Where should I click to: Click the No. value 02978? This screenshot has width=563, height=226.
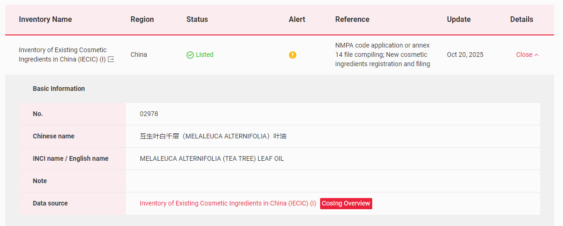(x=149, y=114)
